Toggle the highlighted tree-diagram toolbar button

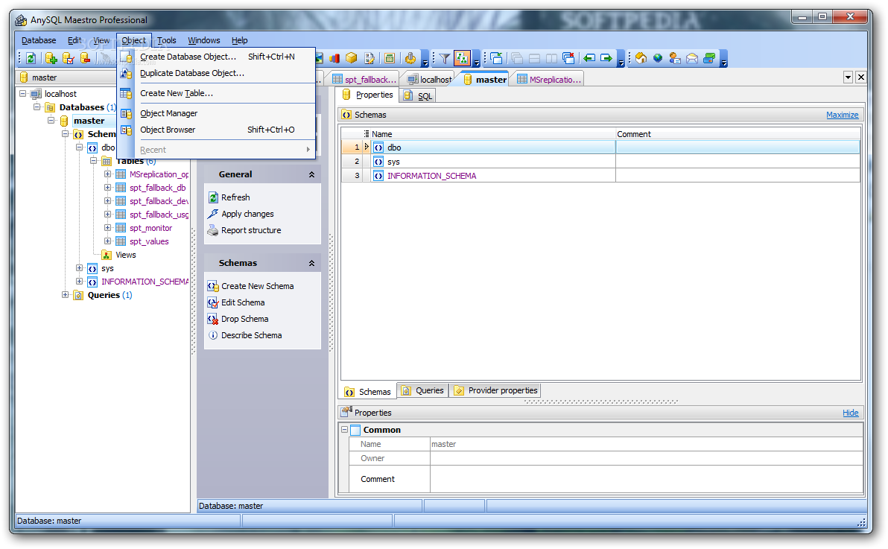tap(462, 58)
